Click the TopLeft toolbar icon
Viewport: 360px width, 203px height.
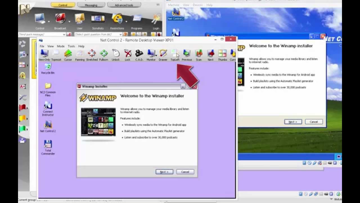pos(175,55)
